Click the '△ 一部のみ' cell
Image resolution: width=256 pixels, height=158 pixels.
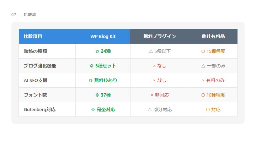click(x=213, y=66)
